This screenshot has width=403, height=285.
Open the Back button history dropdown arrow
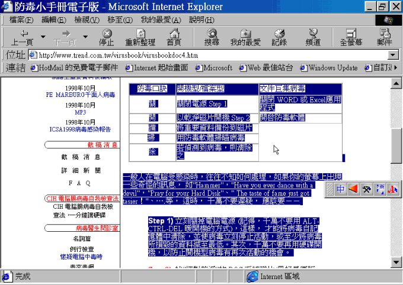pyautogui.click(x=43, y=37)
